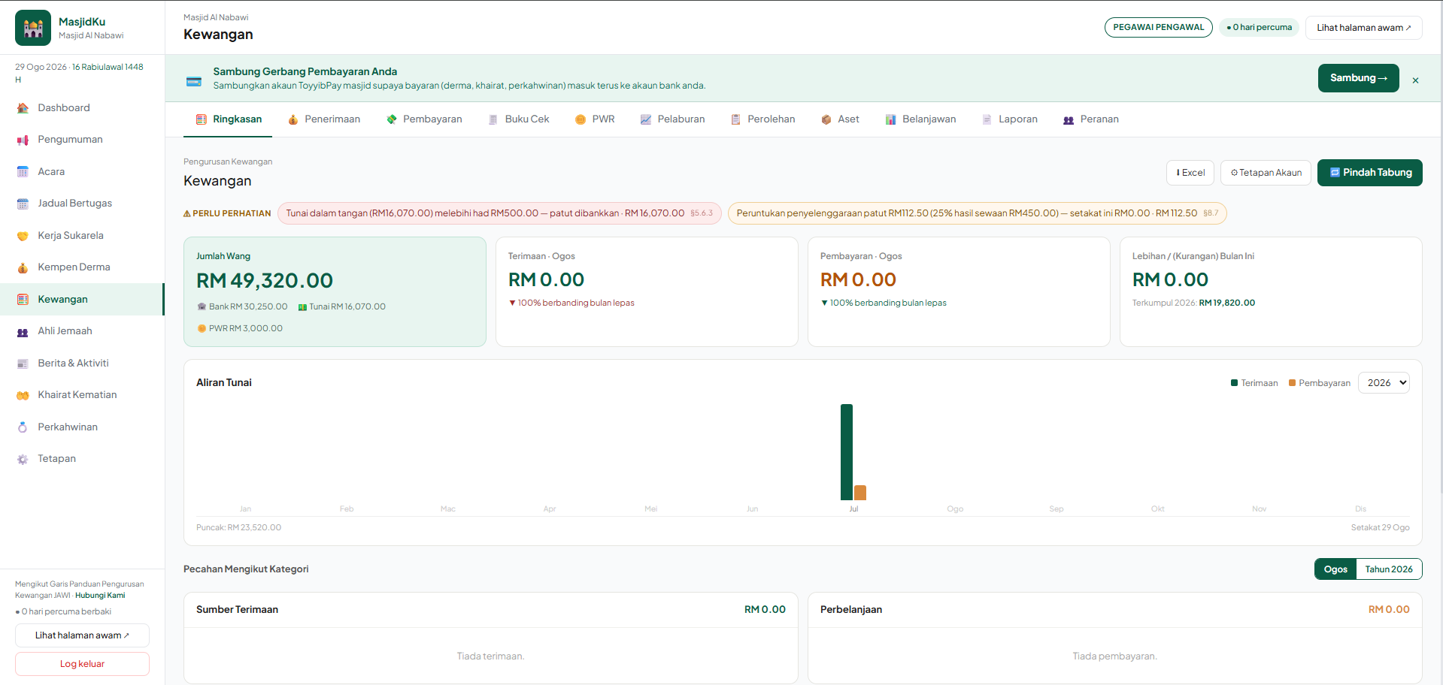The image size is (1443, 685).
Task: Open Acara via its calendar icon
Action: click(23, 172)
